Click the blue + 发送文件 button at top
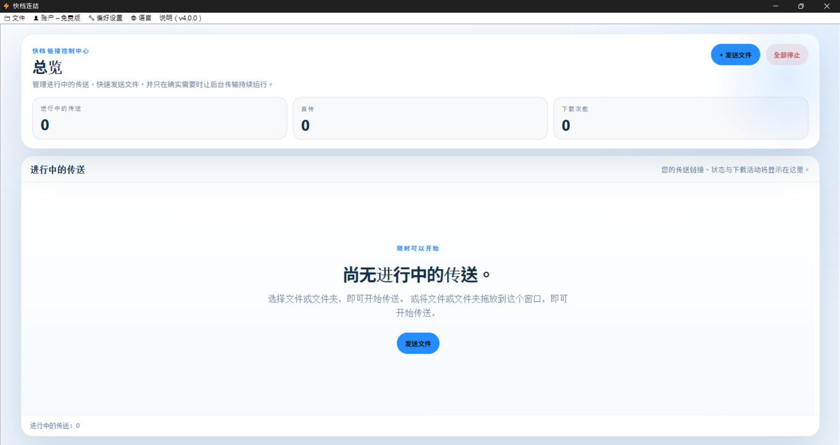840x445 pixels. [x=735, y=55]
